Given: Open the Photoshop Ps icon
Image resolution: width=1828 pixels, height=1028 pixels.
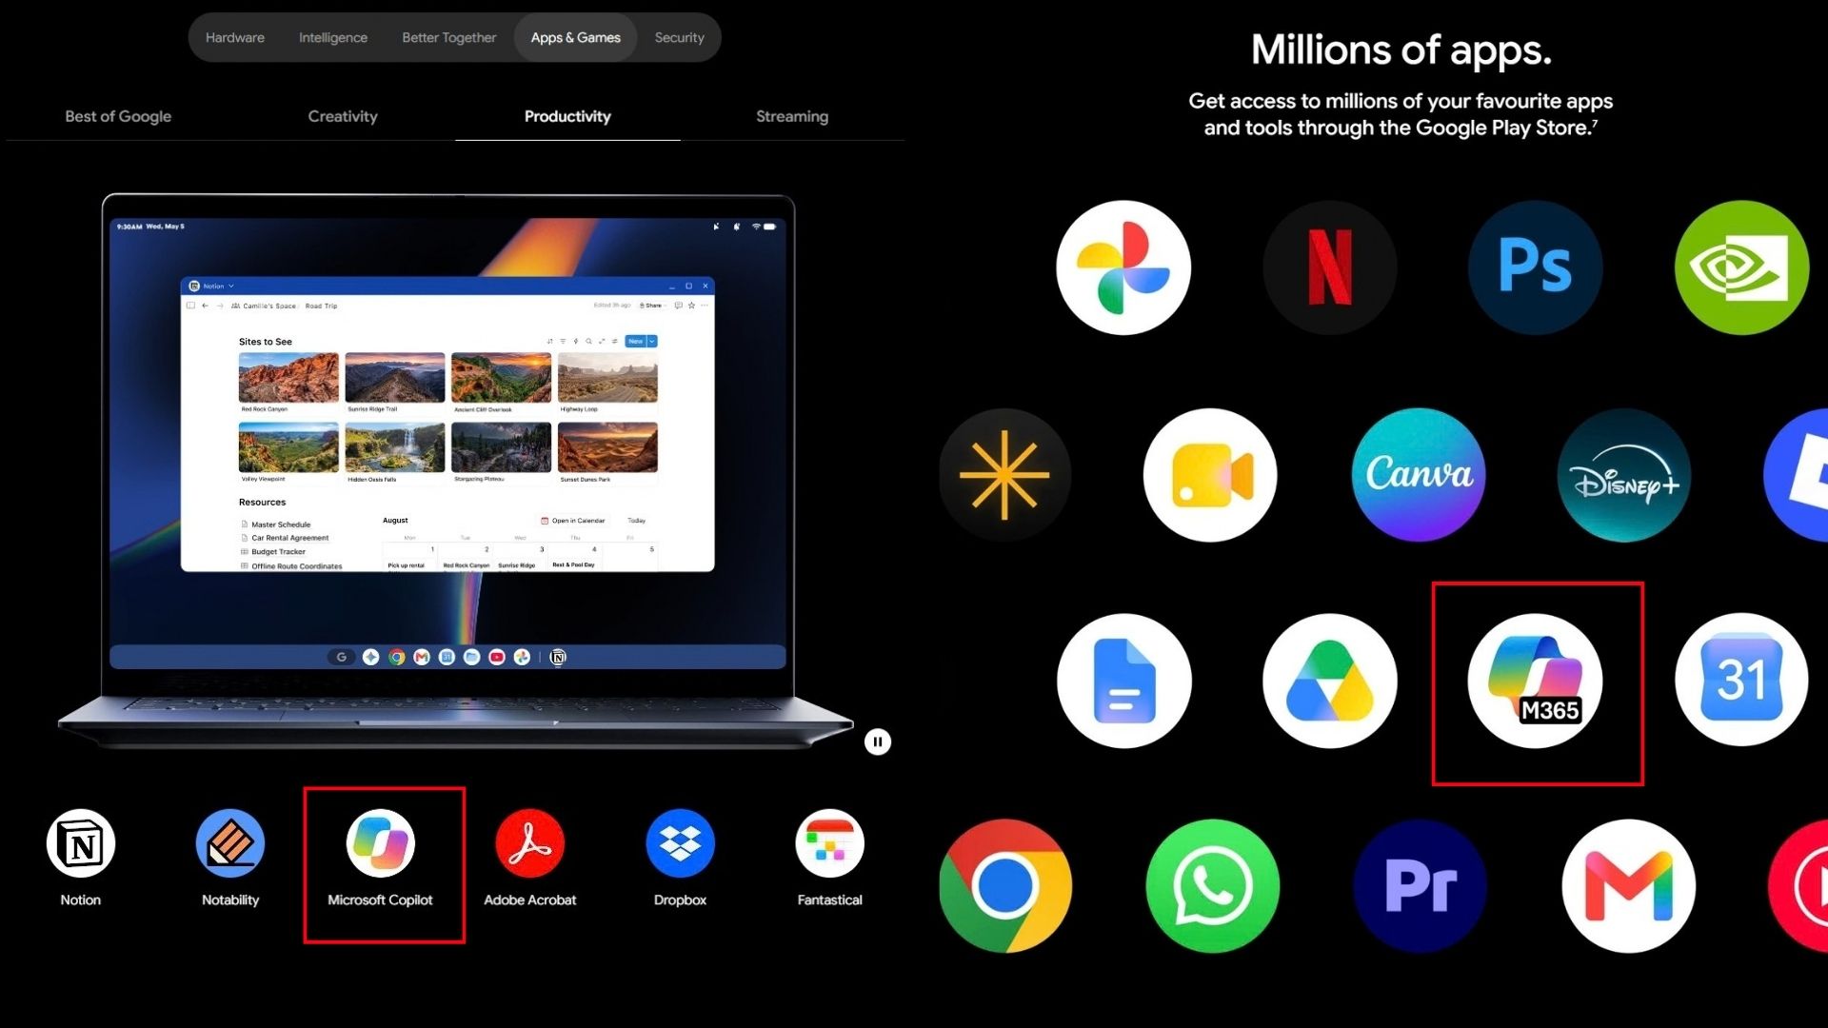Looking at the screenshot, I should click(x=1536, y=267).
